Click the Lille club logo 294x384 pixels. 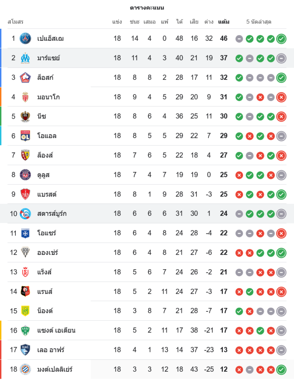(25, 78)
